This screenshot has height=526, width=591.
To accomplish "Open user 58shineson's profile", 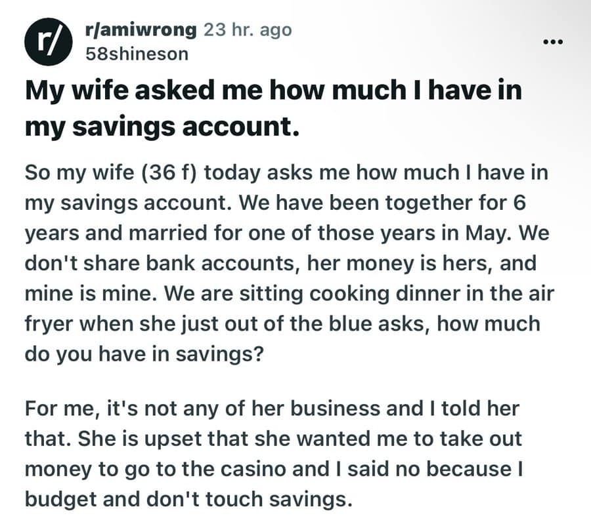I will [137, 54].
